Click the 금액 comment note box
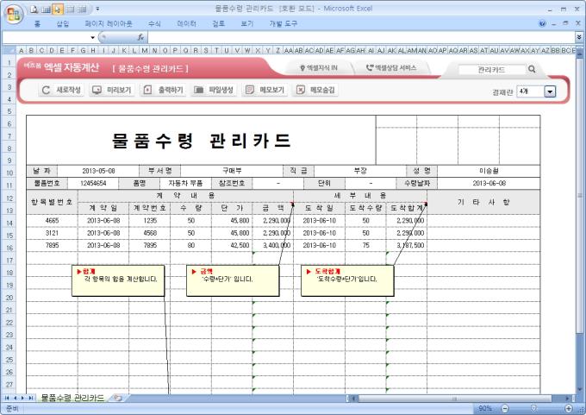This screenshot has width=586, height=415. click(x=233, y=280)
